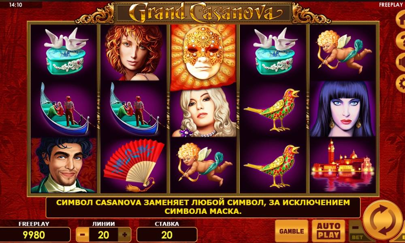Click the FREEPLAY balance 9980 display

(x=34, y=235)
